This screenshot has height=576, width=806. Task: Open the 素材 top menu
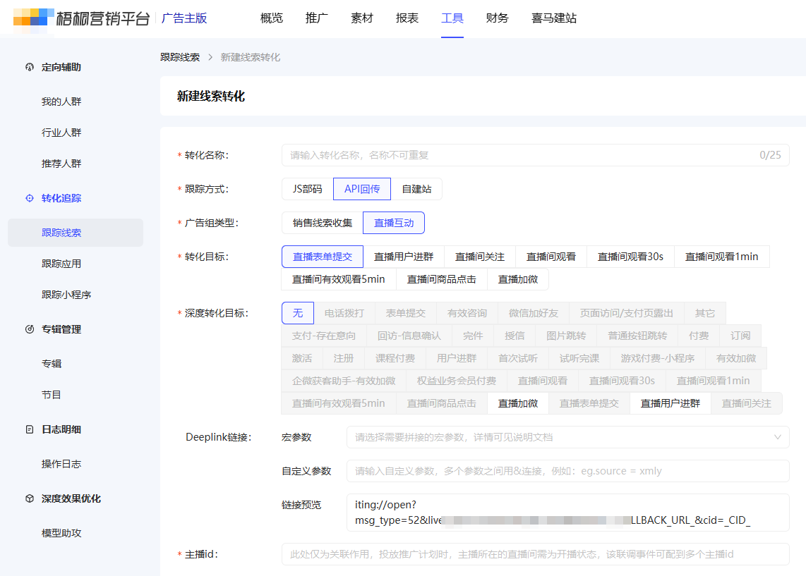coord(362,18)
